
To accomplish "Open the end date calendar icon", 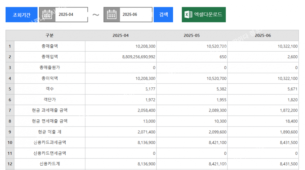I will tap(112, 15).
